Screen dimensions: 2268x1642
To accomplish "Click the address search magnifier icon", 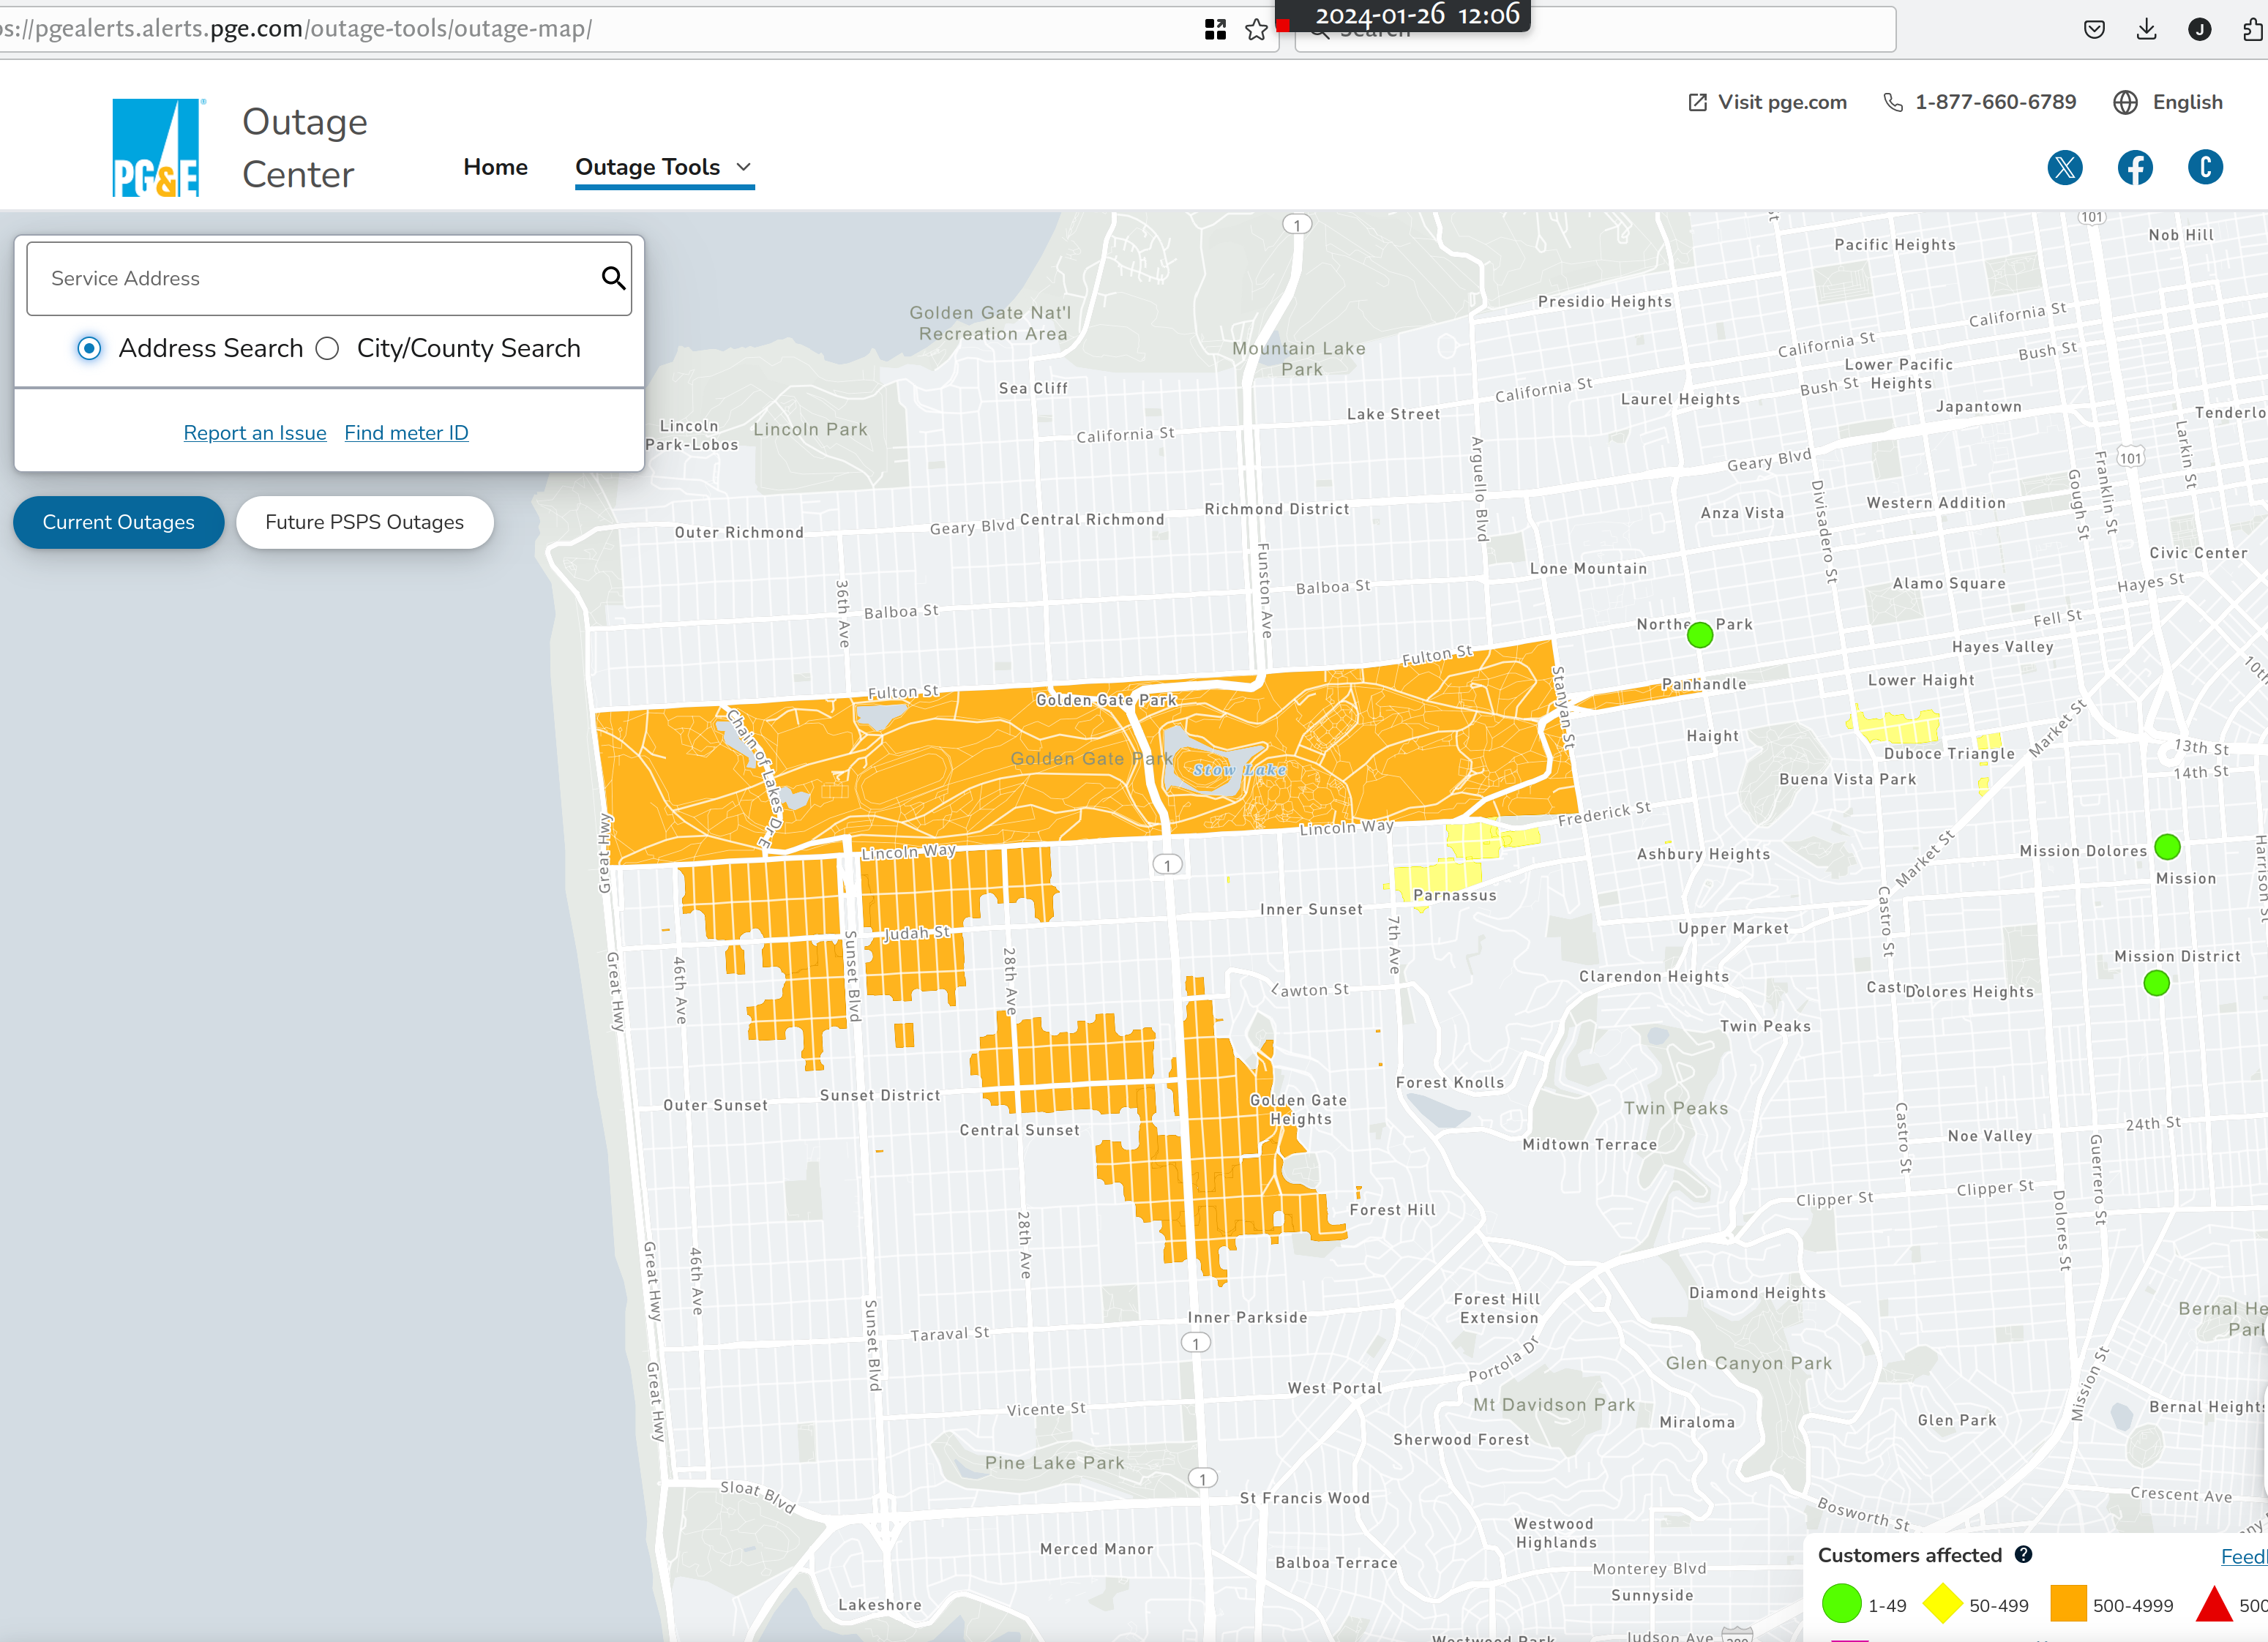I will (x=613, y=278).
